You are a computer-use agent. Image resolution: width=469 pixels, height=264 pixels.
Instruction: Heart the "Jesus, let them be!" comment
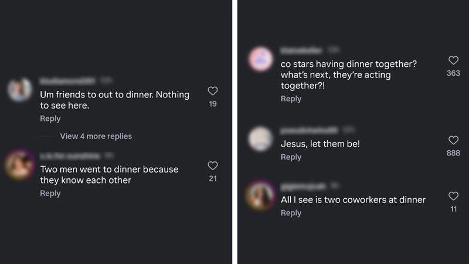[453, 140]
